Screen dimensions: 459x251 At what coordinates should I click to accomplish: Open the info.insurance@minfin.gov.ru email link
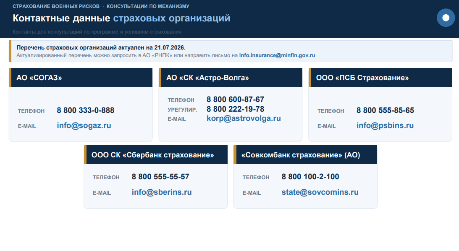coord(277,55)
